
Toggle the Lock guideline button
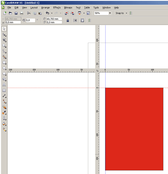(68, 20)
